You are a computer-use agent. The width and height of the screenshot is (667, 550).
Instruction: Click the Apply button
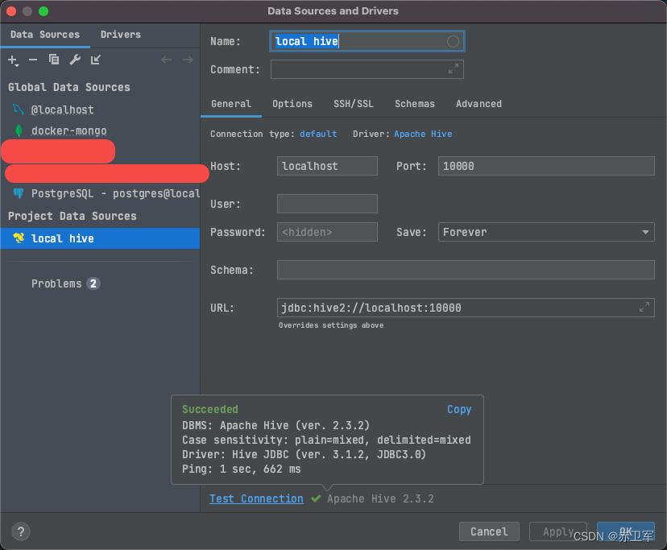558,531
